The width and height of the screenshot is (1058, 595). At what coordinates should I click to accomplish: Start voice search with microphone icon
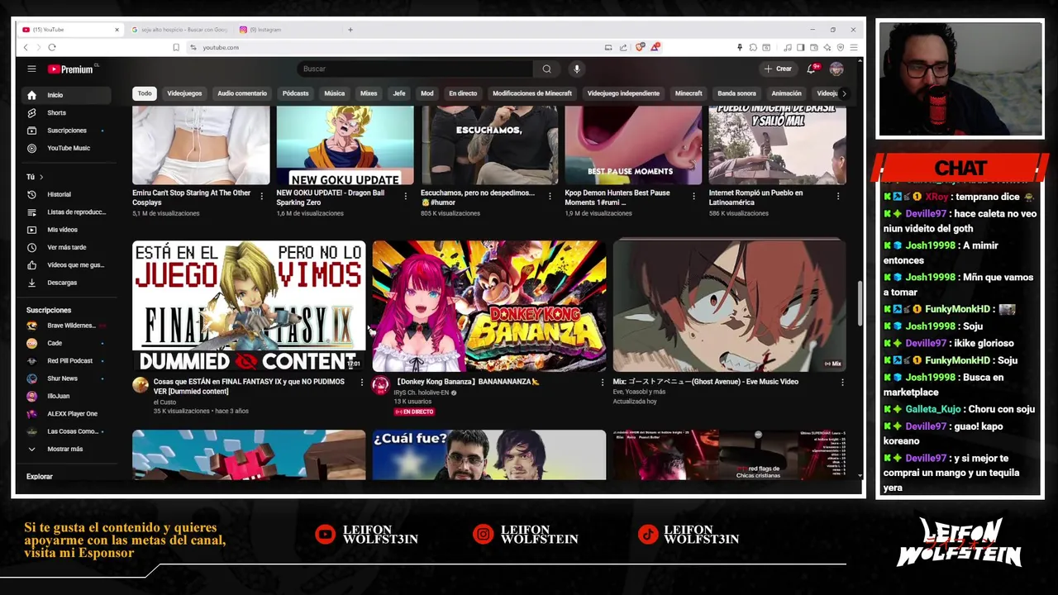tap(577, 69)
